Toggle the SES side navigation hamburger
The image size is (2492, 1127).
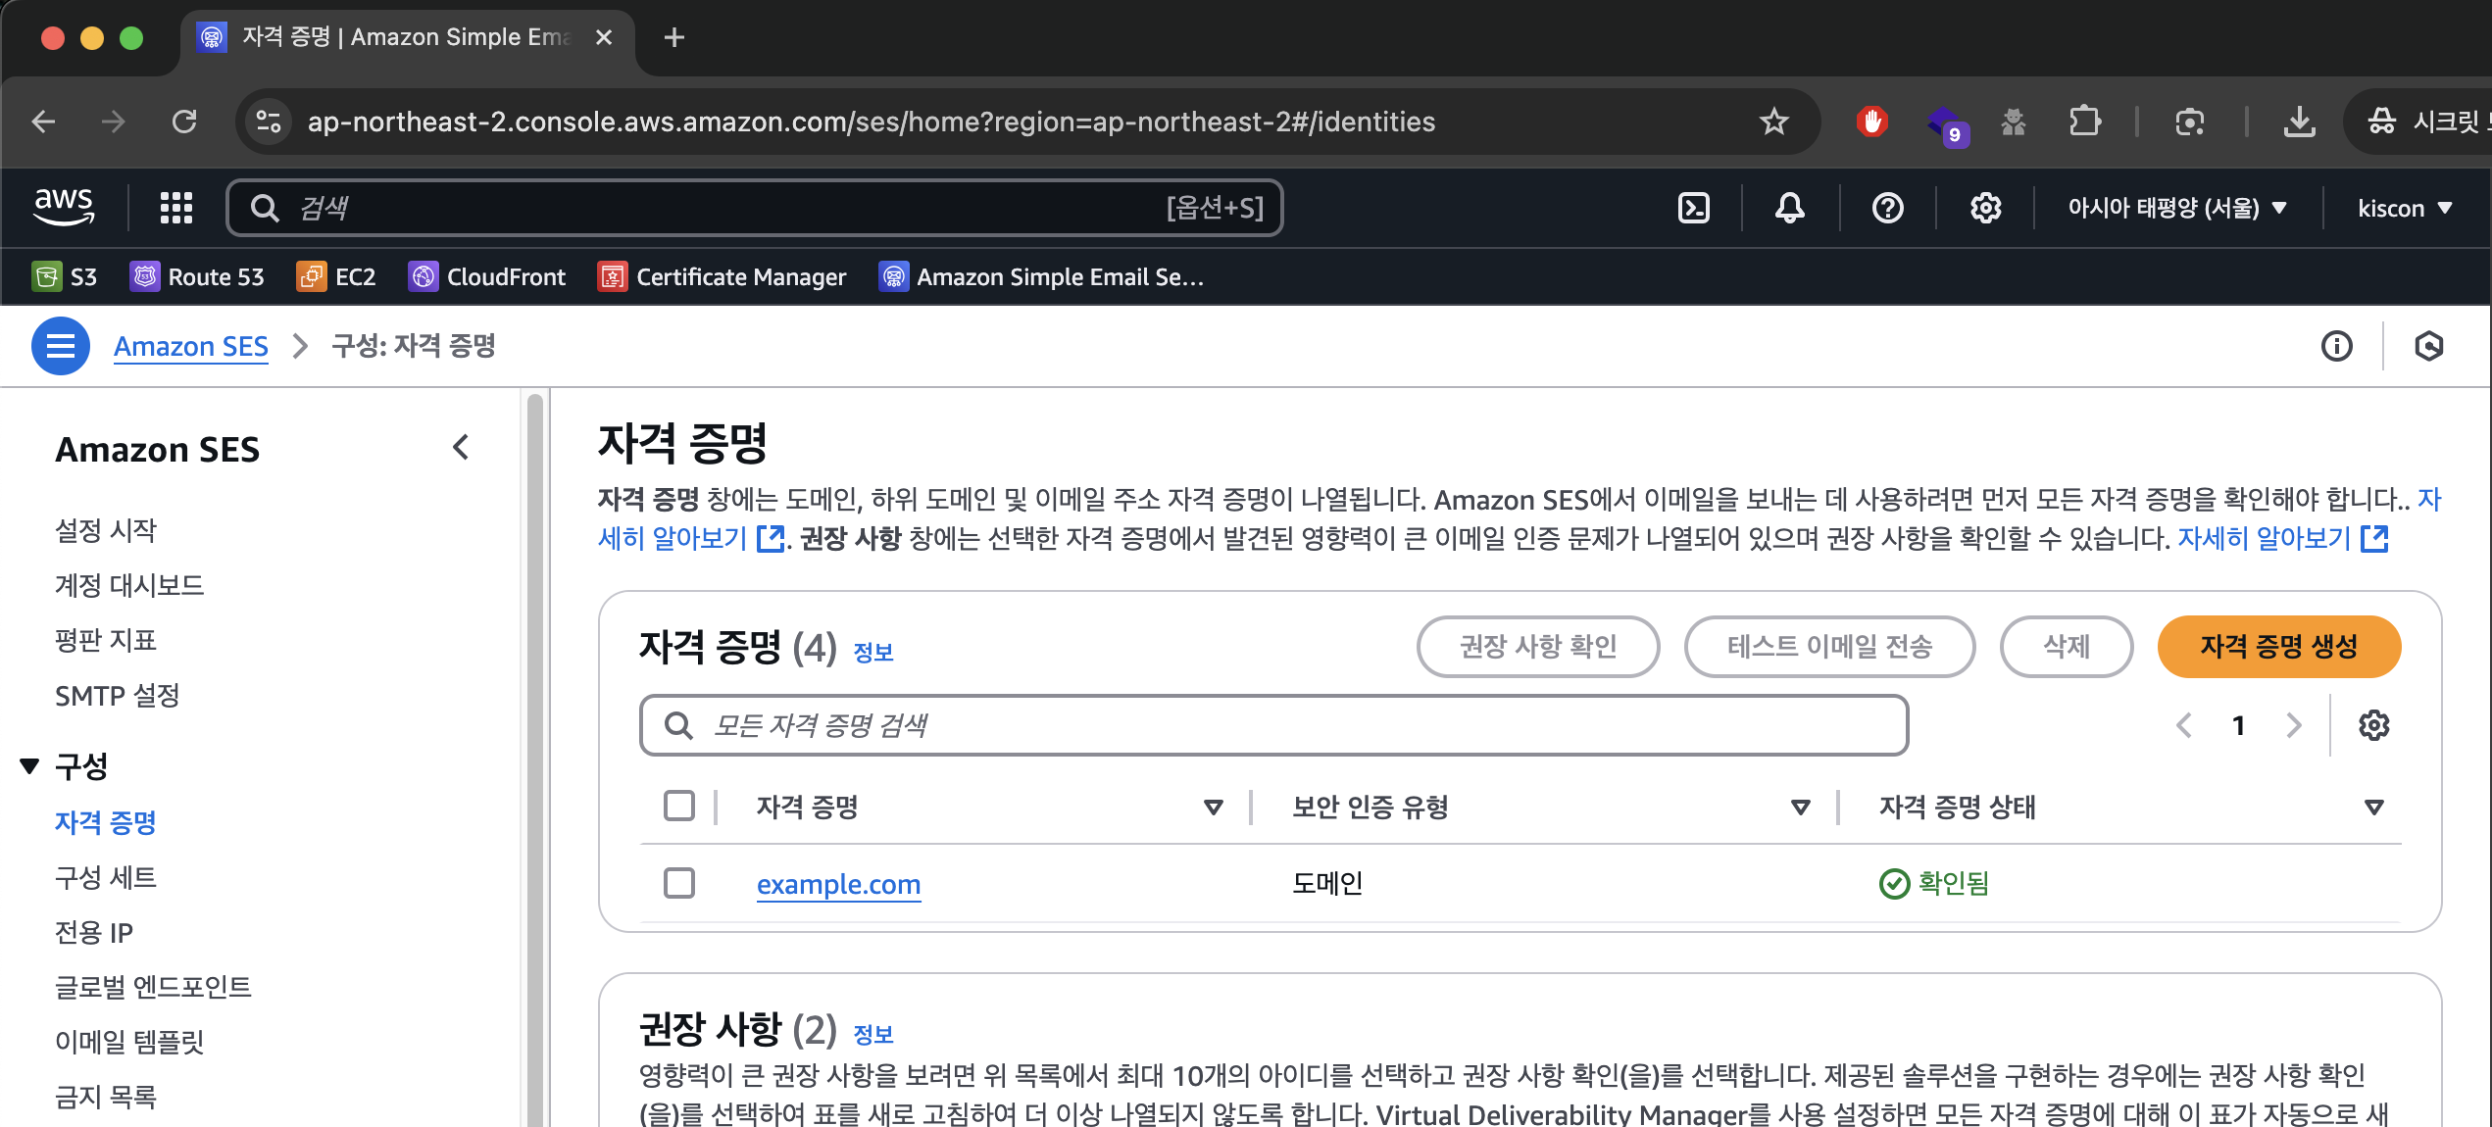[61, 346]
